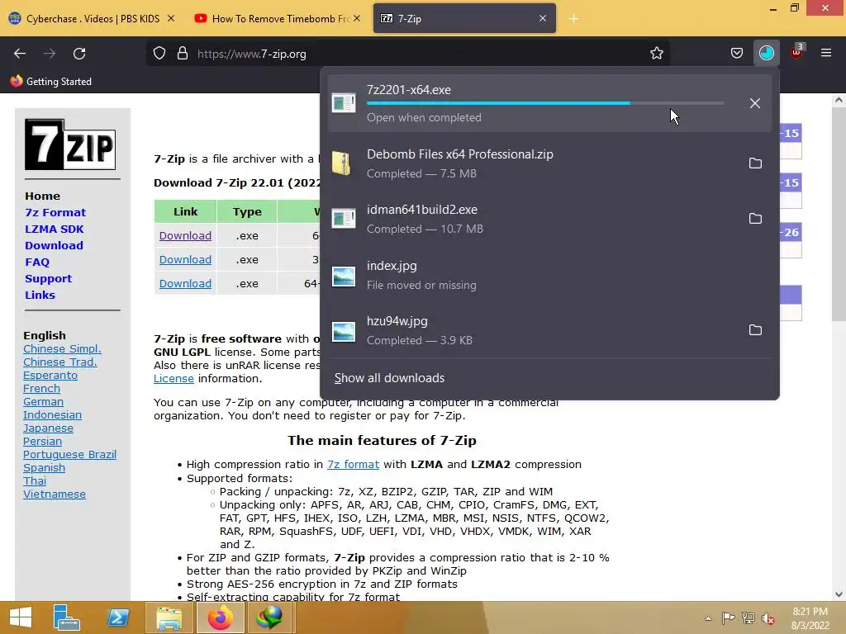Toggle the Downloads panel toolbar button
The image size is (846, 634).
point(767,54)
